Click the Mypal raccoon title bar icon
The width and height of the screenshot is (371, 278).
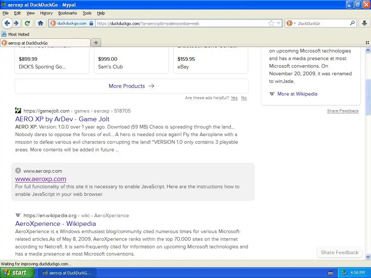pyautogui.click(x=4, y=4)
